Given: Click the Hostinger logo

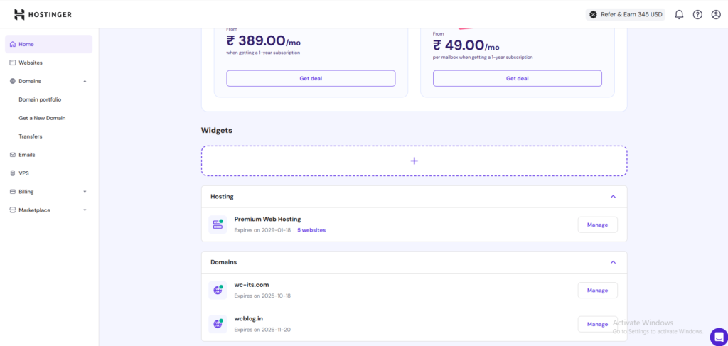Looking at the screenshot, I should point(43,14).
